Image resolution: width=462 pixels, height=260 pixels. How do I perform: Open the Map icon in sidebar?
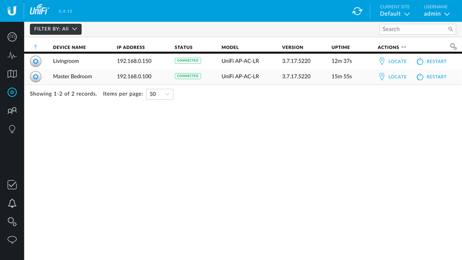click(x=12, y=74)
